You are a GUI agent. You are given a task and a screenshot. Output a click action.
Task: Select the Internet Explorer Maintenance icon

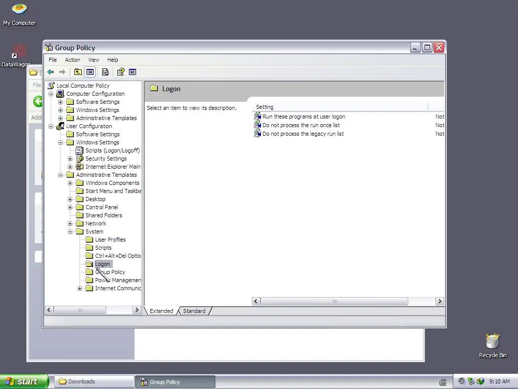point(79,167)
